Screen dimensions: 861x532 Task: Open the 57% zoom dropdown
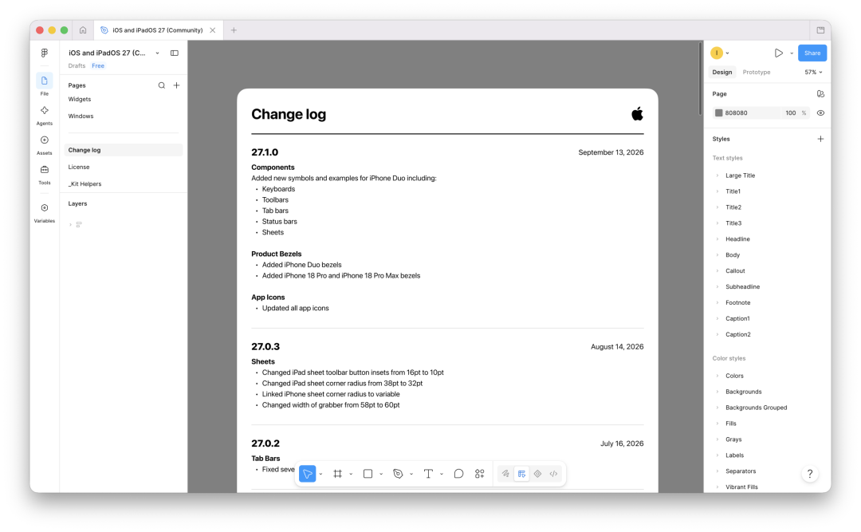pyautogui.click(x=813, y=72)
